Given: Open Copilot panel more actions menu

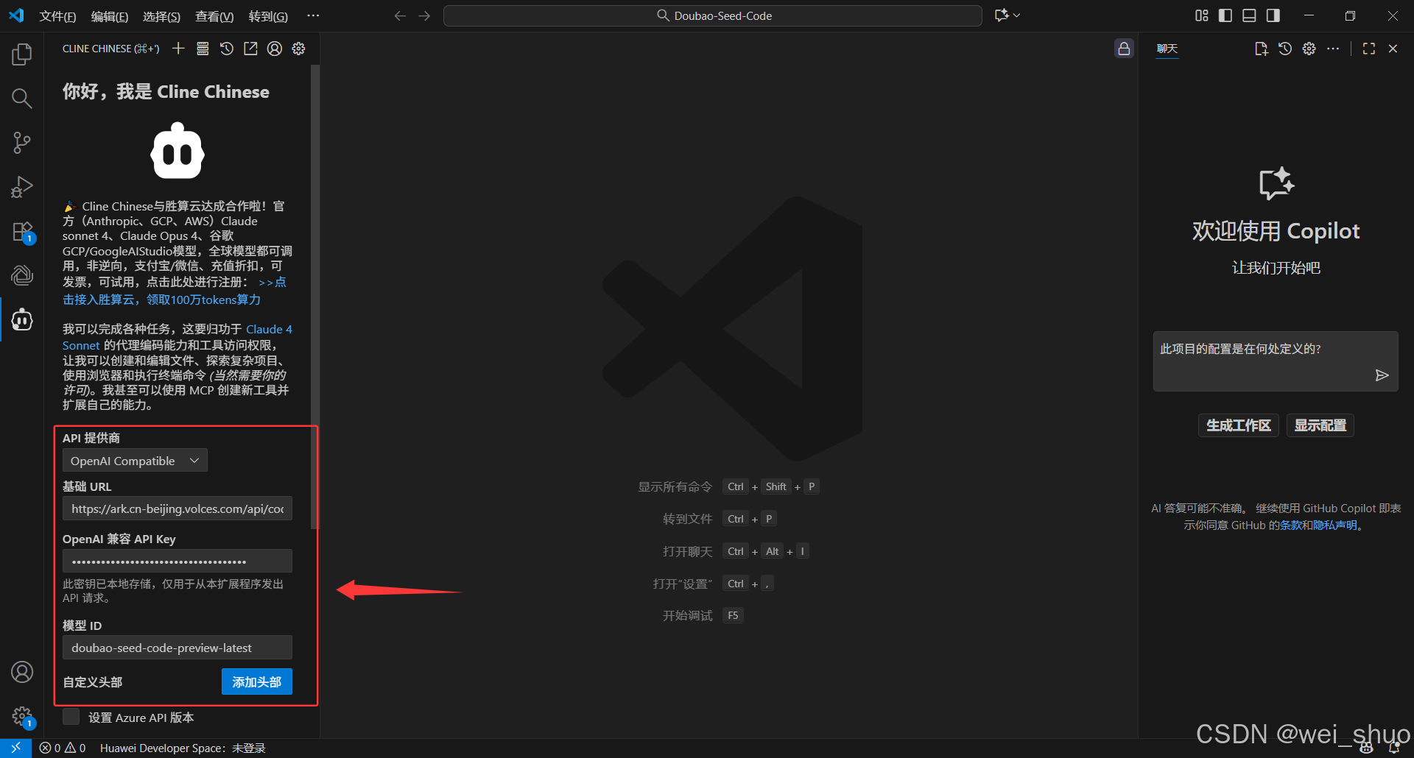Looking at the screenshot, I should pos(1333,49).
